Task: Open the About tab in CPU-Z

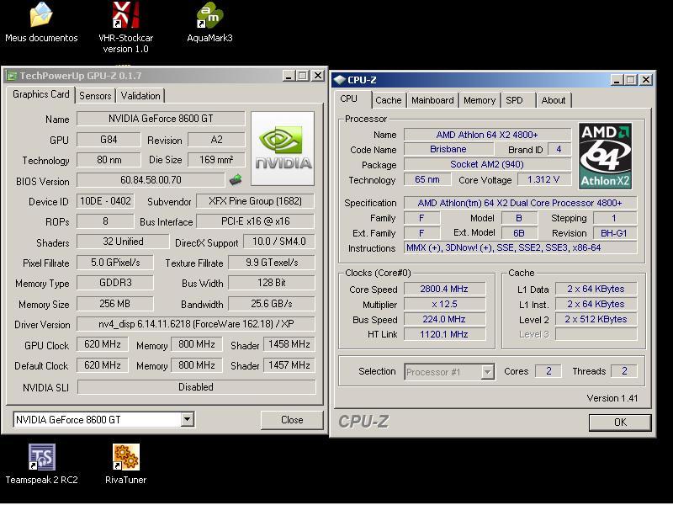Action: [x=554, y=100]
